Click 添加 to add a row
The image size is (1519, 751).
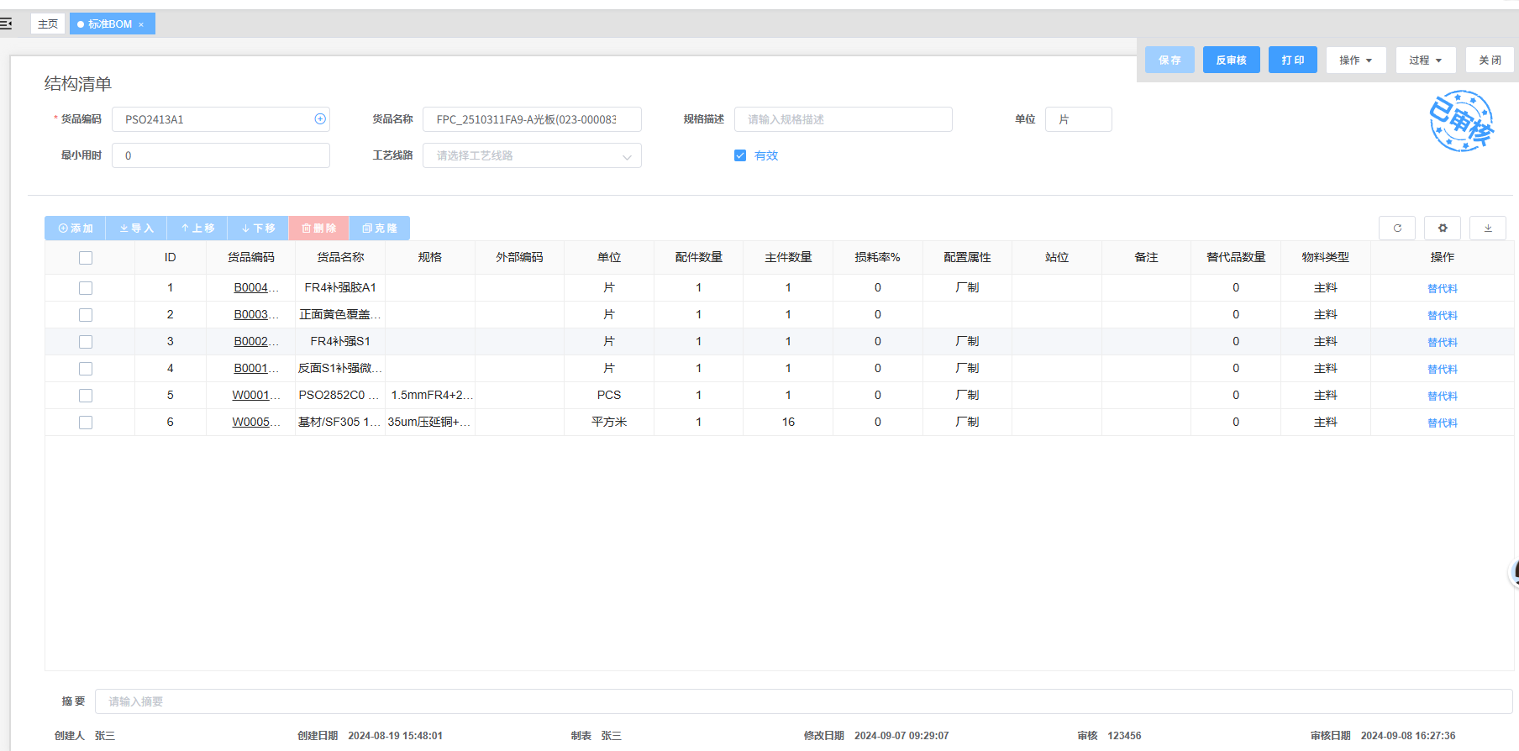76,228
